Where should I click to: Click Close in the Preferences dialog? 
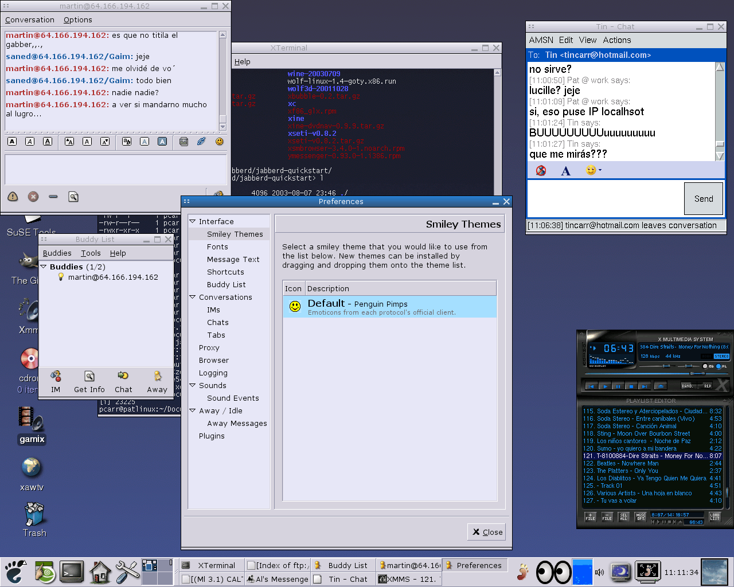pos(487,532)
